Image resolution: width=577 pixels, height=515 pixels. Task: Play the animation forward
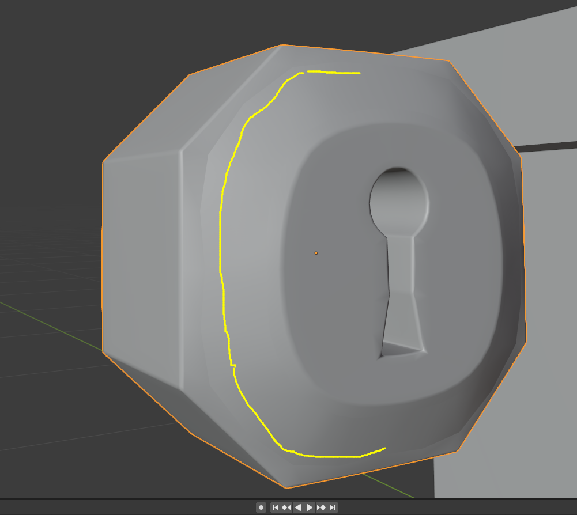[x=310, y=508]
